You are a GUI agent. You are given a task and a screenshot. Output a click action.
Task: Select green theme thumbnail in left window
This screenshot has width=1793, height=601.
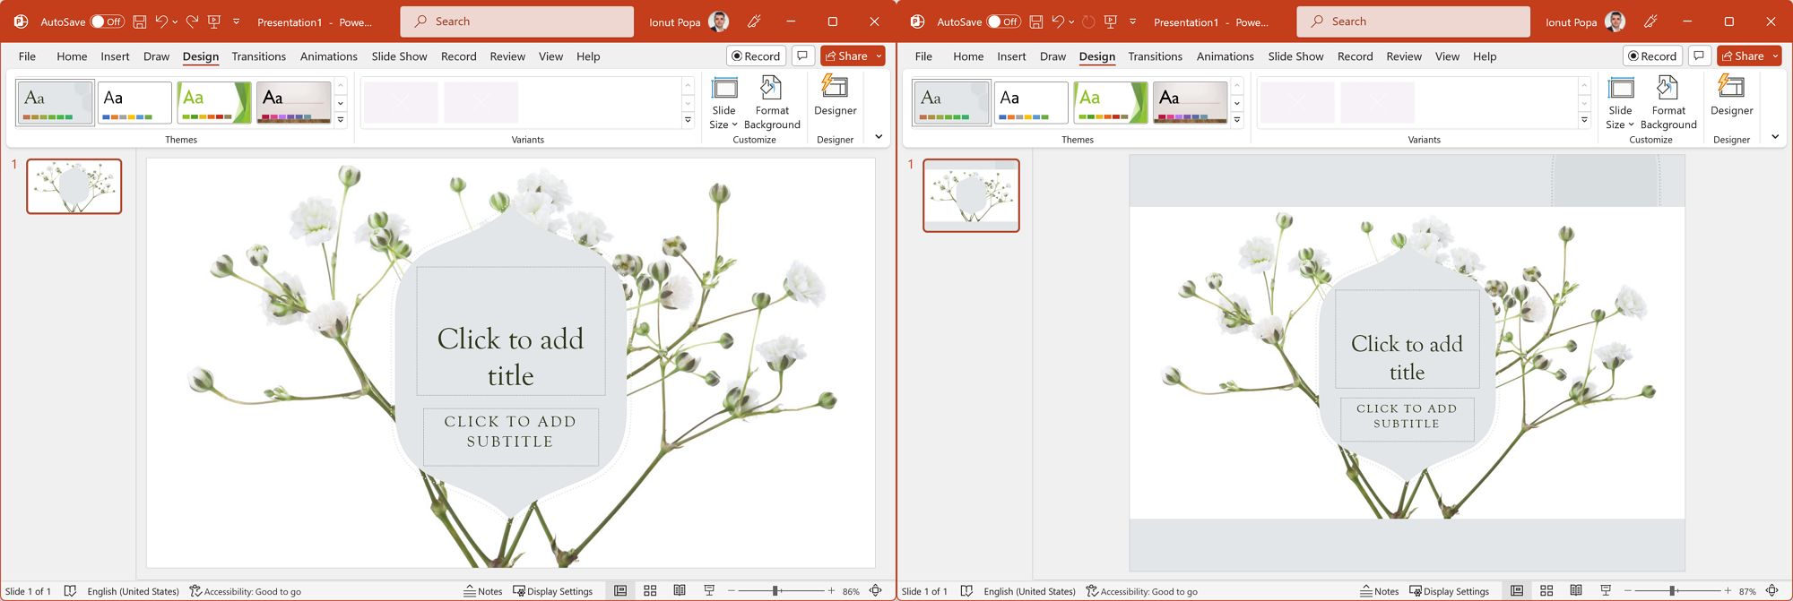tap(214, 102)
